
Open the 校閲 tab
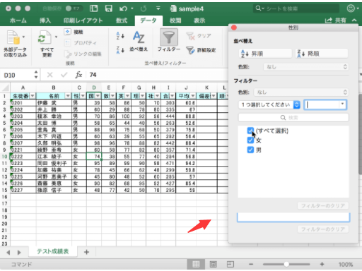[175, 20]
